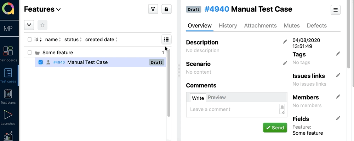Image resolution: width=354 pixels, height=141 pixels.
Task: Click the lock icon button
Action: point(166,10)
